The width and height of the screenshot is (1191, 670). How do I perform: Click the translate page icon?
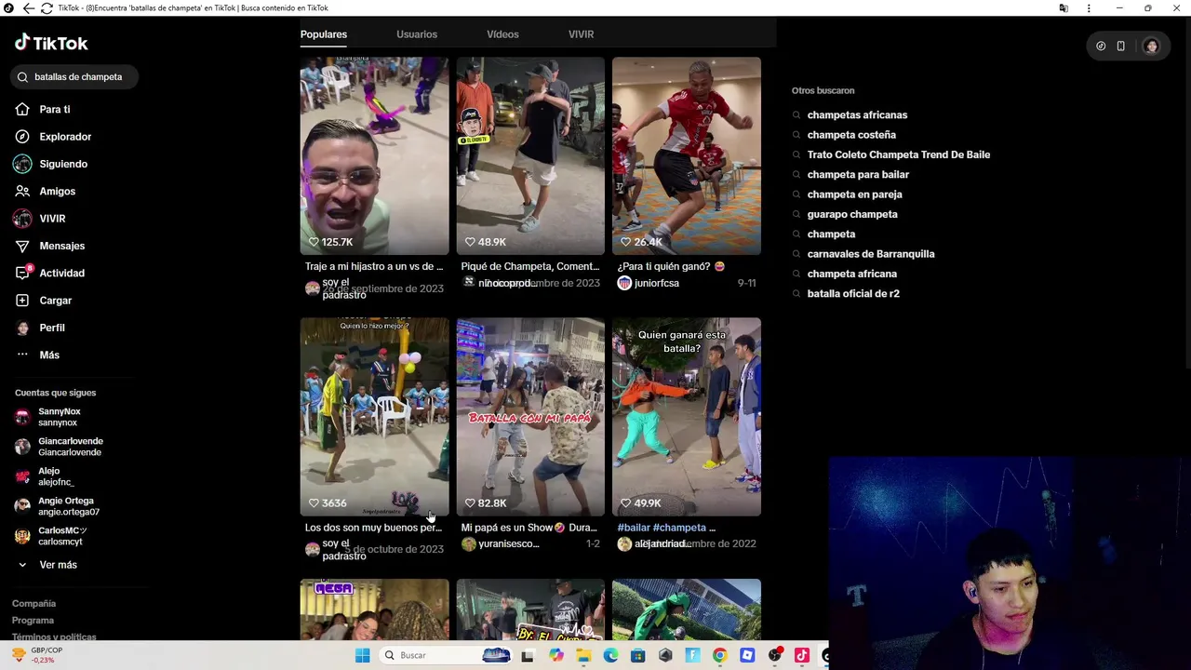point(1064,8)
